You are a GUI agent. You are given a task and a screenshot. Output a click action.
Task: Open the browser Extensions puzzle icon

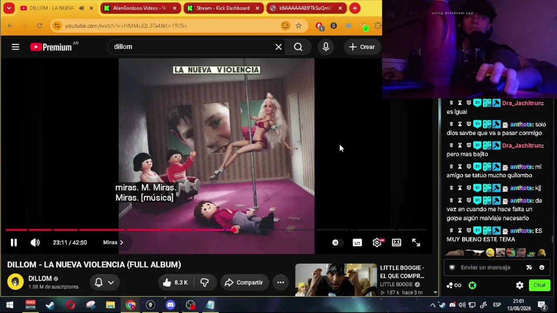377,26
